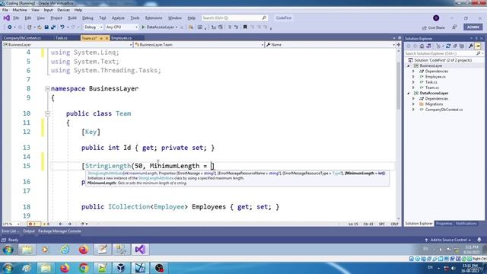Image resolution: width=487 pixels, height=274 pixels.
Task: Click the Live Share button
Action: pos(433,27)
